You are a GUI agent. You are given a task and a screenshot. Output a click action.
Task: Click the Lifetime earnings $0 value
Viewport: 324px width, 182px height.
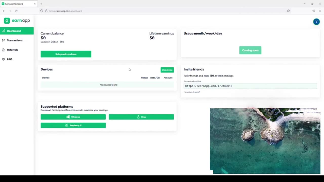[x=152, y=38]
